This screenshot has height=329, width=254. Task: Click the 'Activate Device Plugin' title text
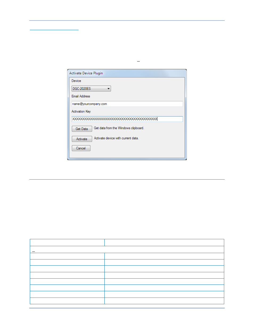pyautogui.click(x=86, y=73)
